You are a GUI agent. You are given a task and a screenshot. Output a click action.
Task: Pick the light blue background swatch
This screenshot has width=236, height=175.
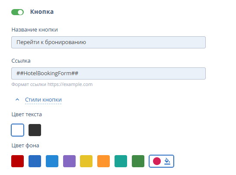click(52, 161)
